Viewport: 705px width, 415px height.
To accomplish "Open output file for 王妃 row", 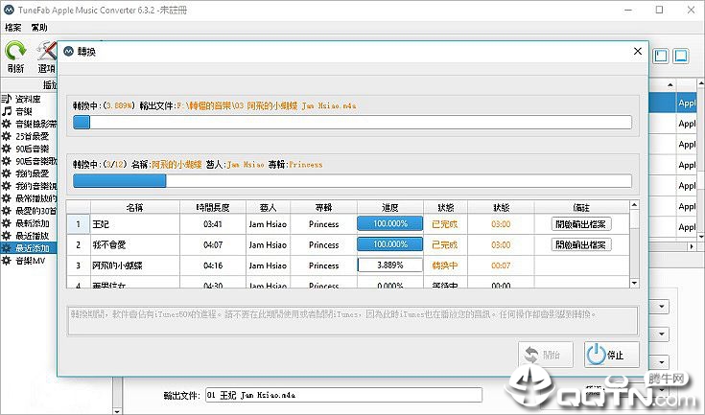I will 581,224.
